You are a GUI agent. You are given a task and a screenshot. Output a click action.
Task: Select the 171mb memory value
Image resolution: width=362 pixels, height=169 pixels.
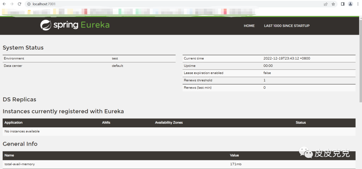(x=236, y=164)
